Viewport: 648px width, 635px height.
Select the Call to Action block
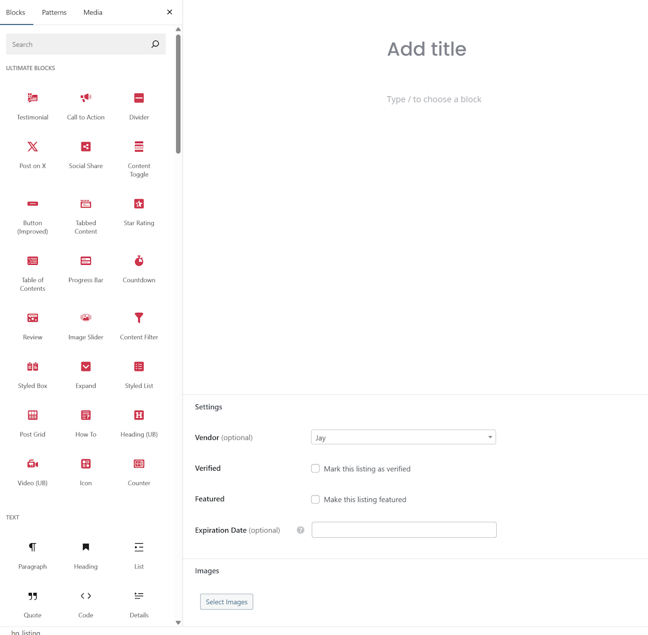pos(86,105)
